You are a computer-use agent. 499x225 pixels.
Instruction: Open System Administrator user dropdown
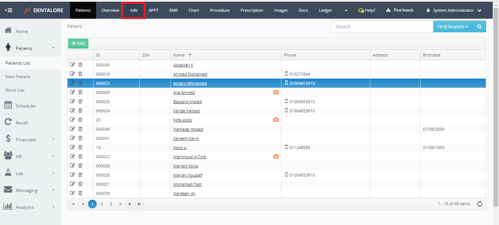click(454, 10)
